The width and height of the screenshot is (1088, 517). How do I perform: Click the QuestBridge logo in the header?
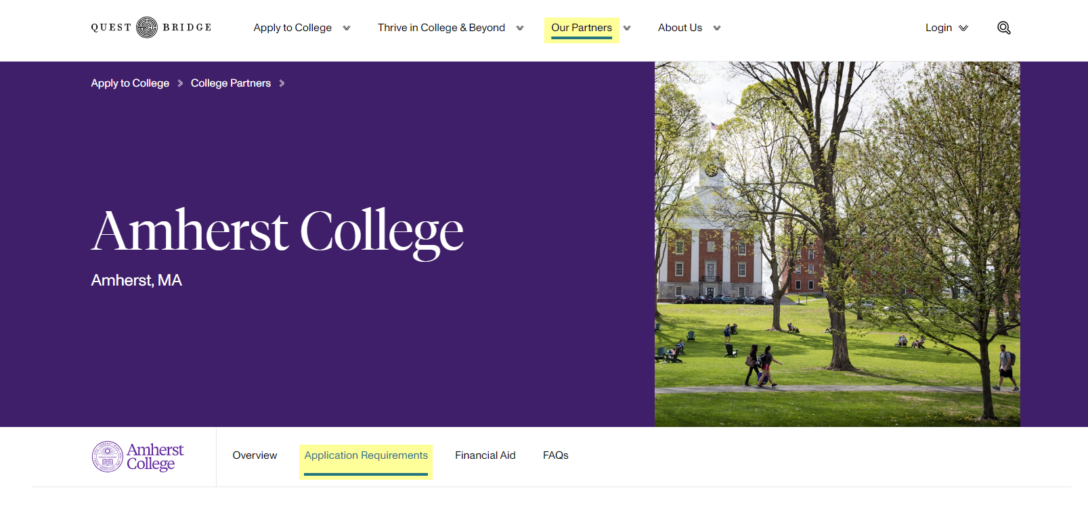[x=151, y=28]
